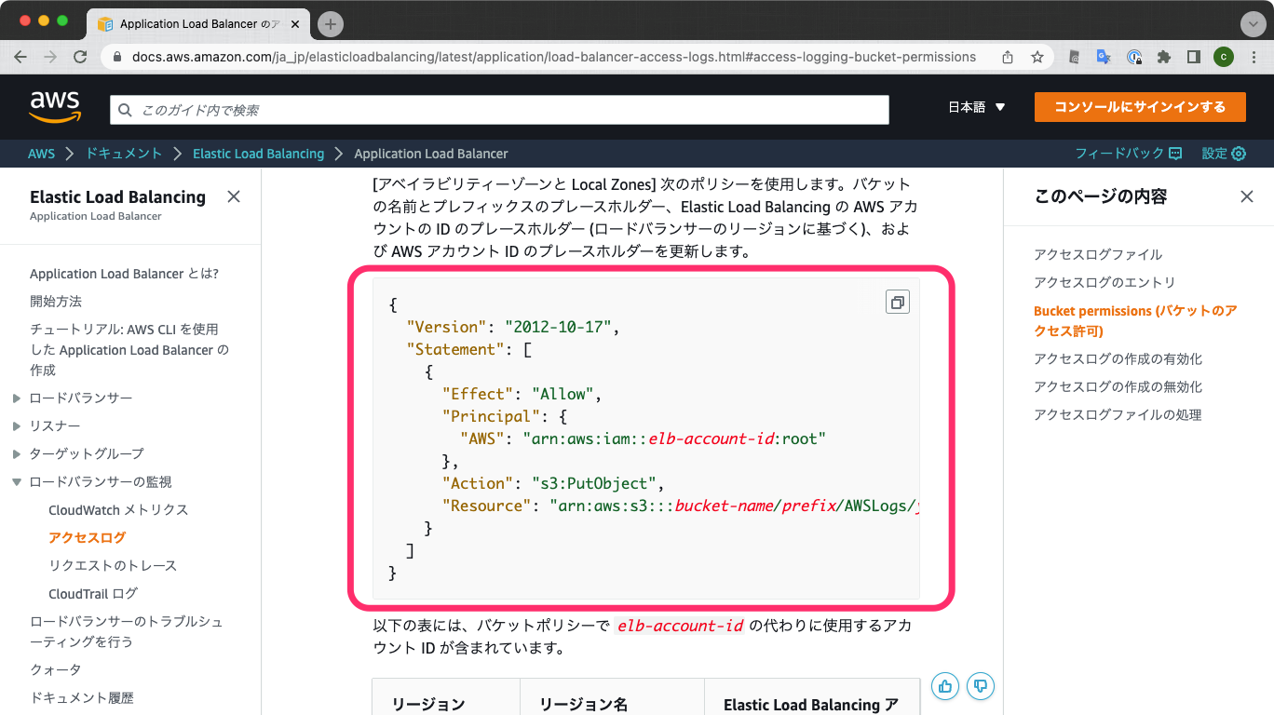Close the このページの内容 panel
This screenshot has width=1274, height=715.
tap(1247, 196)
